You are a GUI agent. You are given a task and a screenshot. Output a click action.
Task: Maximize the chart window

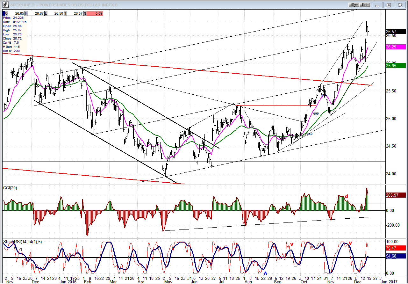click(x=389, y=5)
